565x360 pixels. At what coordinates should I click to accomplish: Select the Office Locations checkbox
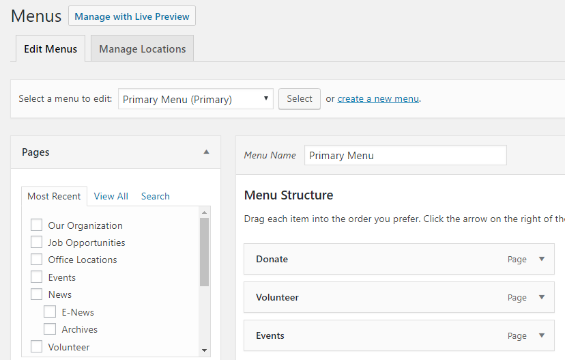37,260
